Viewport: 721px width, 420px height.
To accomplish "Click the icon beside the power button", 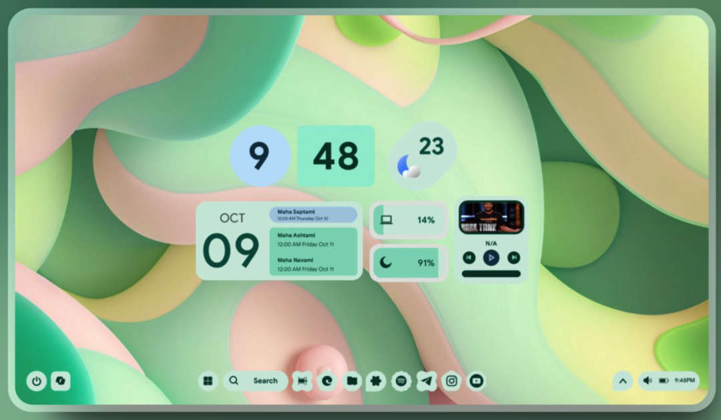I will 61,381.
